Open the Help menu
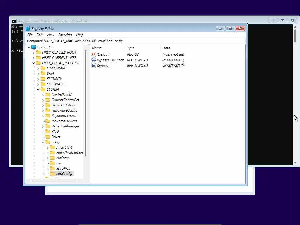This screenshot has width=300, height=225. (80, 35)
